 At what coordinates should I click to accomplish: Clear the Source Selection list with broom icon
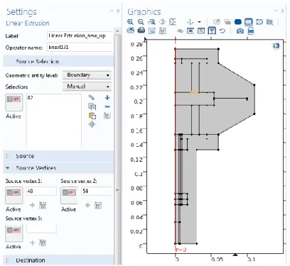click(107, 116)
